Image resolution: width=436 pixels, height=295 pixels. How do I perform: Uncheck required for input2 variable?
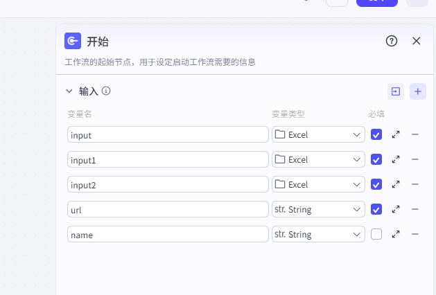point(376,184)
